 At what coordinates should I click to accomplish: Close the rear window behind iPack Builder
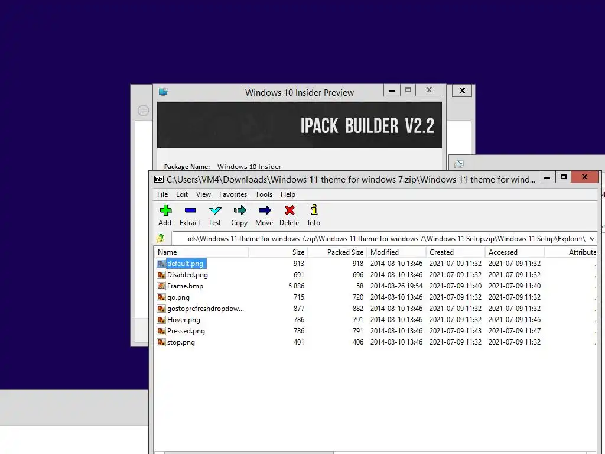point(462,90)
